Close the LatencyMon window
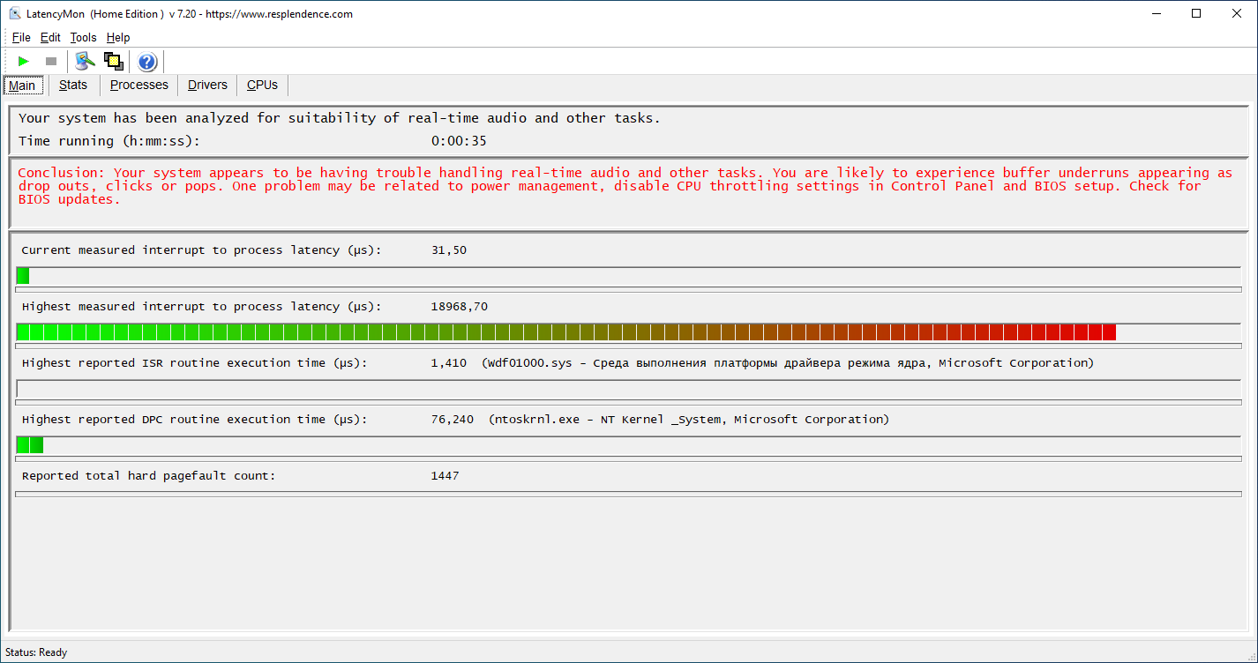 (x=1237, y=13)
